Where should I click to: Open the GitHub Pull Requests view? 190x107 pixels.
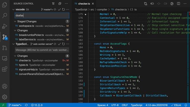pyautogui.click(x=4, y=48)
